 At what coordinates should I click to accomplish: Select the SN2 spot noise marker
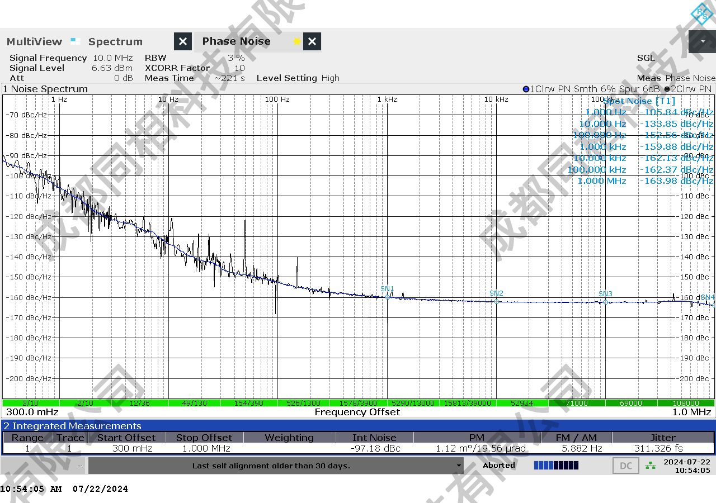[496, 301]
